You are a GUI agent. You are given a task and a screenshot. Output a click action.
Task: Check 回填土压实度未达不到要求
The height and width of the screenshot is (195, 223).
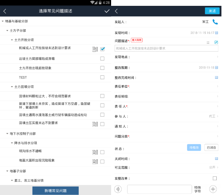click(102, 124)
